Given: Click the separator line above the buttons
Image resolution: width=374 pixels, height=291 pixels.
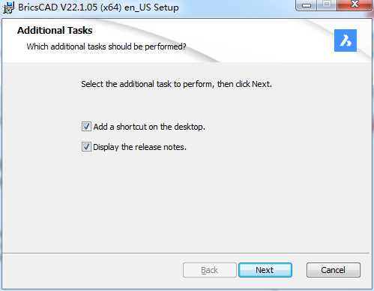Looking at the screenshot, I should 186,253.
